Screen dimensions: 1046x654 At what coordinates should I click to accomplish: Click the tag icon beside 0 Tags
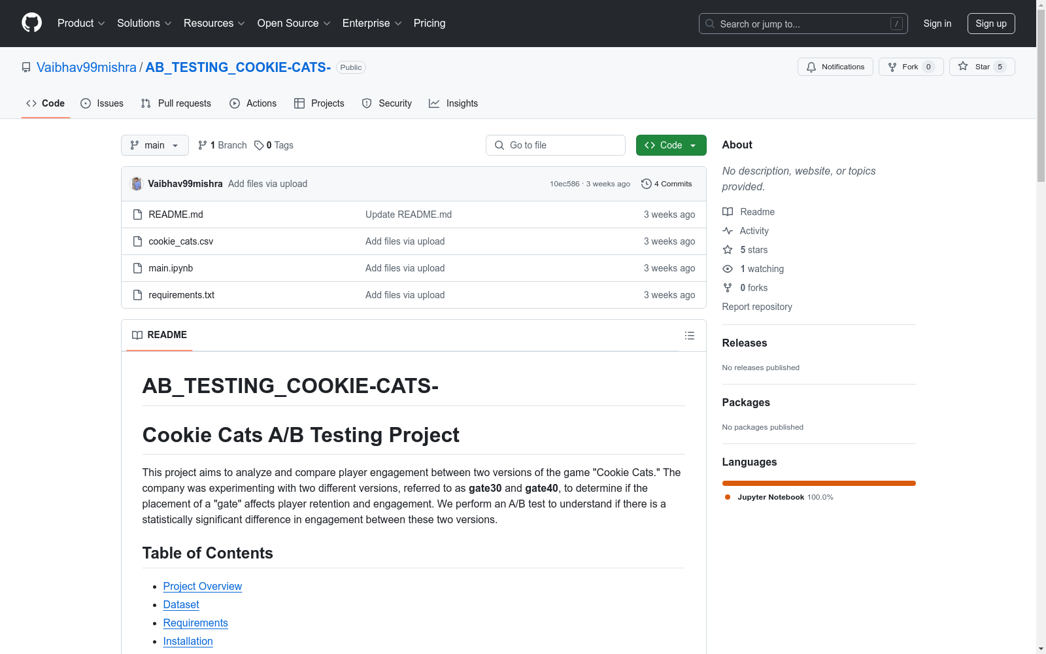pyautogui.click(x=259, y=145)
